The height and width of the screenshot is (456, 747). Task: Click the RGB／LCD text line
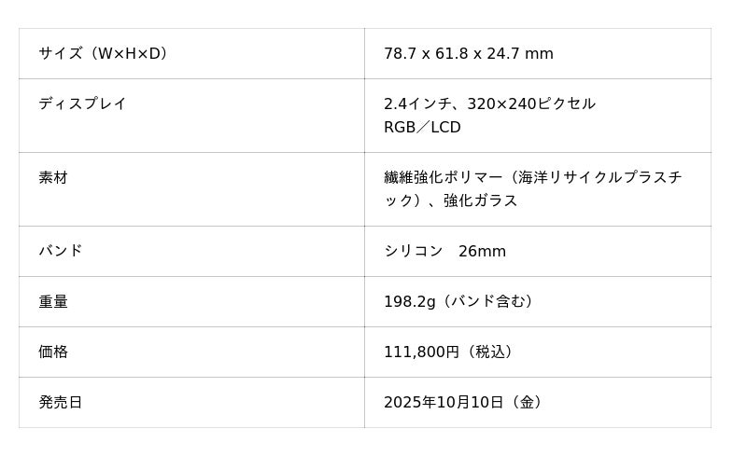[422, 128]
